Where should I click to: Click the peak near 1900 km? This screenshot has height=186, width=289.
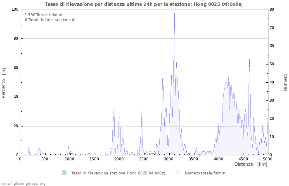pyautogui.click(x=114, y=108)
